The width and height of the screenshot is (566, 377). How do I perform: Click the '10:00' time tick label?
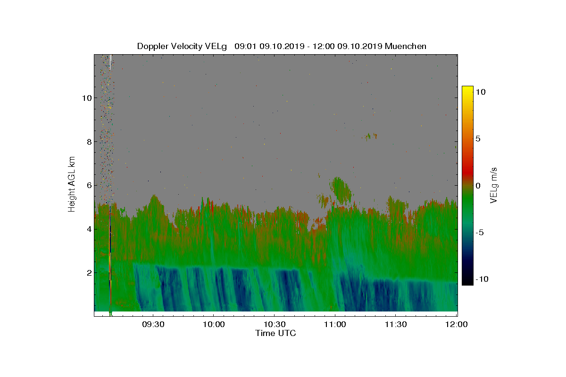213,324
